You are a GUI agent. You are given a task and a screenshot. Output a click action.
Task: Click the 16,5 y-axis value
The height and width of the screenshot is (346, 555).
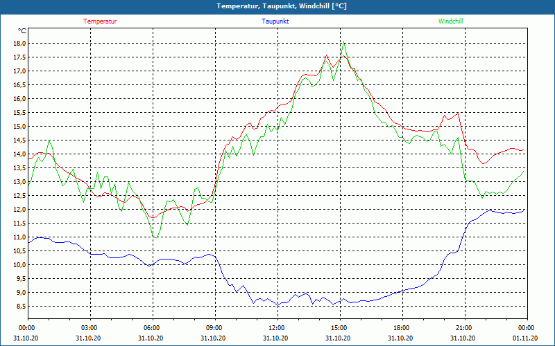pos(20,84)
